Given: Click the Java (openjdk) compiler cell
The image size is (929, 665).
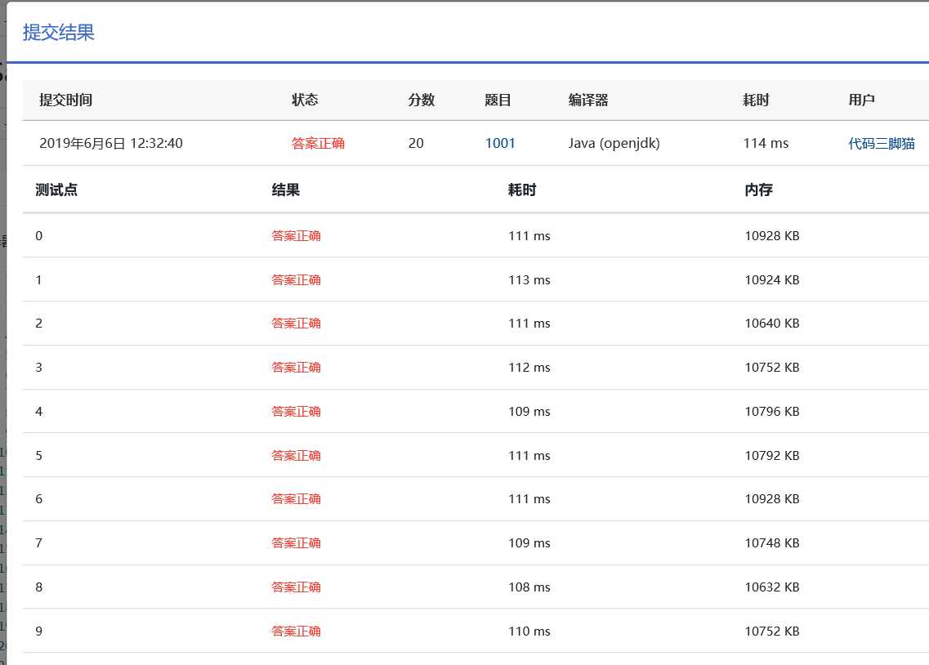Looking at the screenshot, I should pyautogui.click(x=614, y=143).
